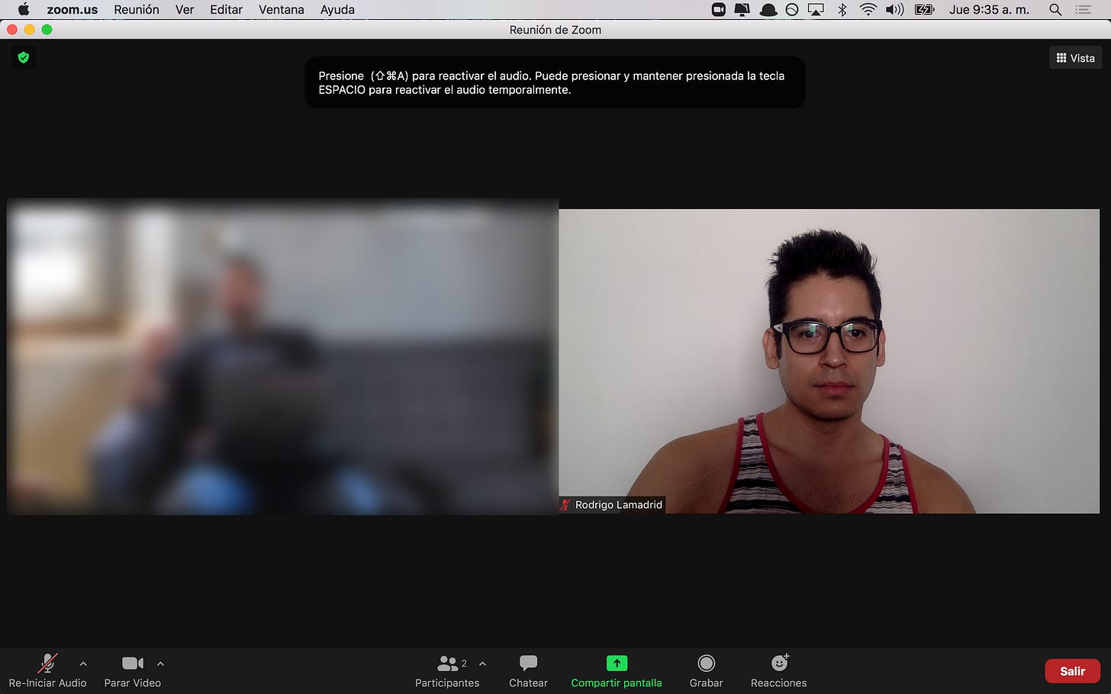Open video options arrow next to camera
The image size is (1111, 694).
tap(160, 663)
